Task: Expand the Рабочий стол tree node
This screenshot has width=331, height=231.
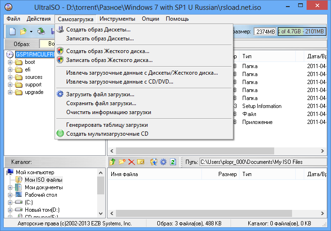Action: pos(10,195)
